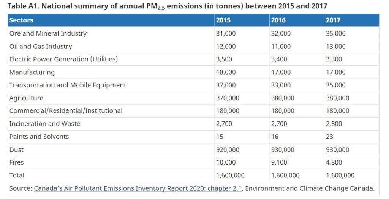Select the 2016 column header
Image resolution: width=389 pixels, height=199 pixels.
(x=278, y=20)
